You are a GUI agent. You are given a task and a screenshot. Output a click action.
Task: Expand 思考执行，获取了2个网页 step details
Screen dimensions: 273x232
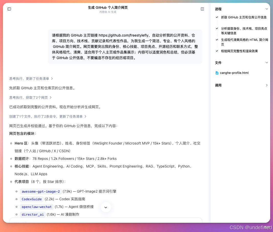pos(30,98)
